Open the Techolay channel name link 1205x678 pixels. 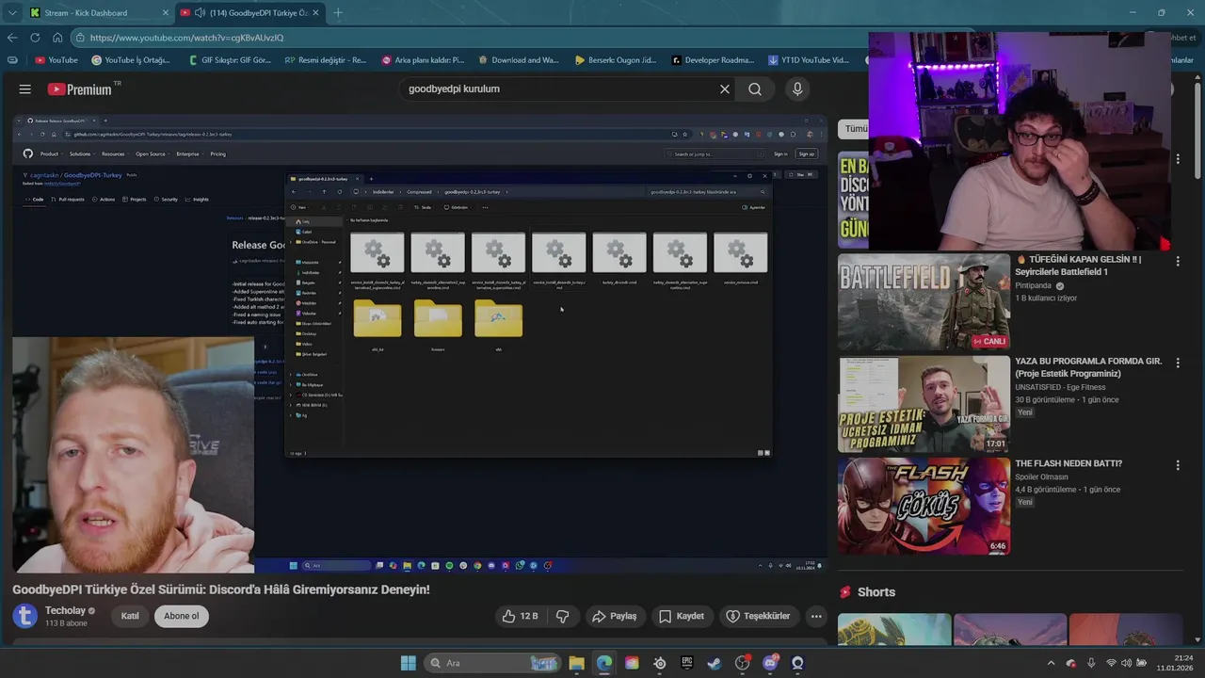64,610
